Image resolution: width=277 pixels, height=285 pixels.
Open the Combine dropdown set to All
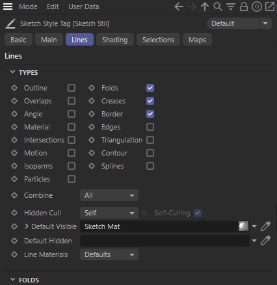(109, 195)
